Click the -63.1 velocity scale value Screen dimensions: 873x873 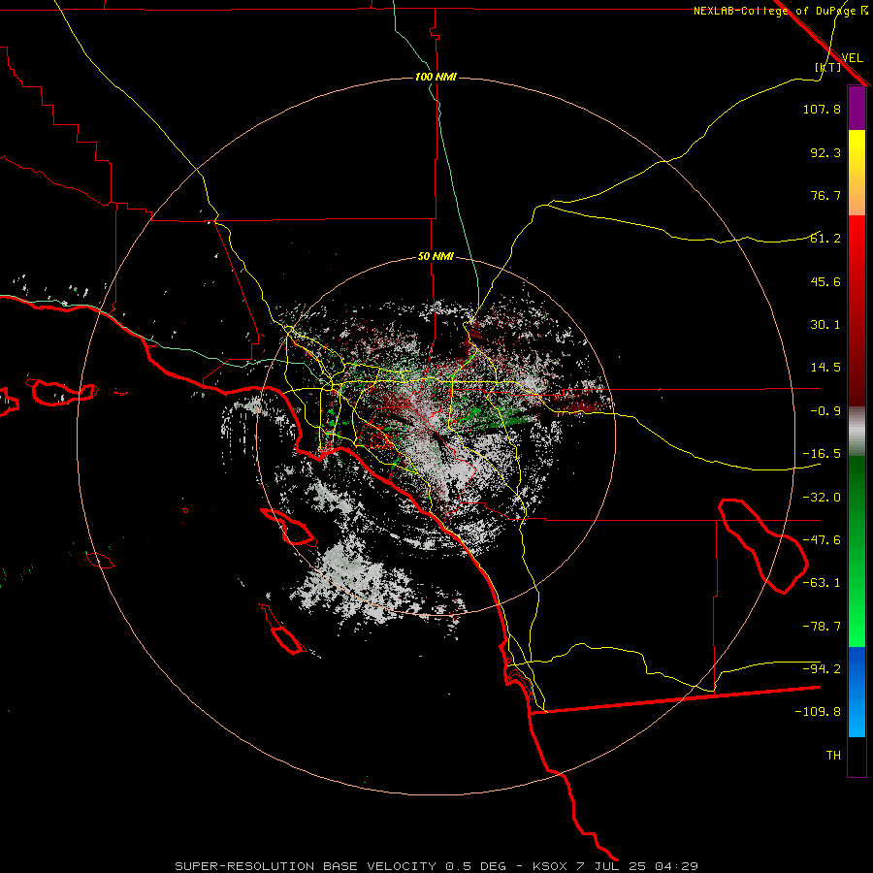[822, 583]
